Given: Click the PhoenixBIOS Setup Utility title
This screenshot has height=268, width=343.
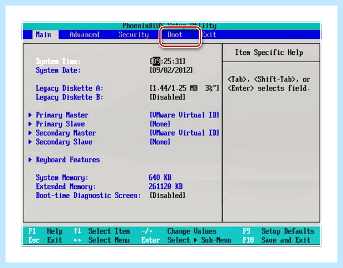Looking at the screenshot, I should (169, 26).
